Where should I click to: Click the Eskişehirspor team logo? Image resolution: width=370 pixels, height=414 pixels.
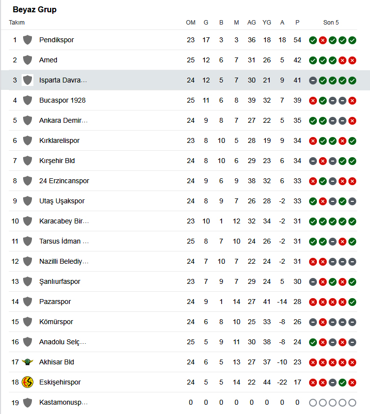(x=28, y=382)
